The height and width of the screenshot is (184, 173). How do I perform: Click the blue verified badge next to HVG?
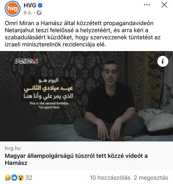coord(40,5)
